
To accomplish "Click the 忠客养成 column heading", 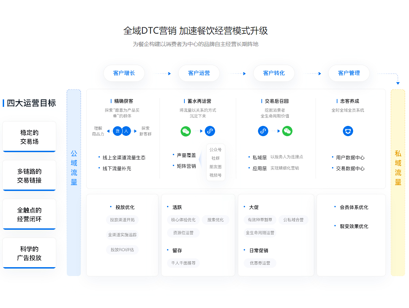I will [350, 101].
